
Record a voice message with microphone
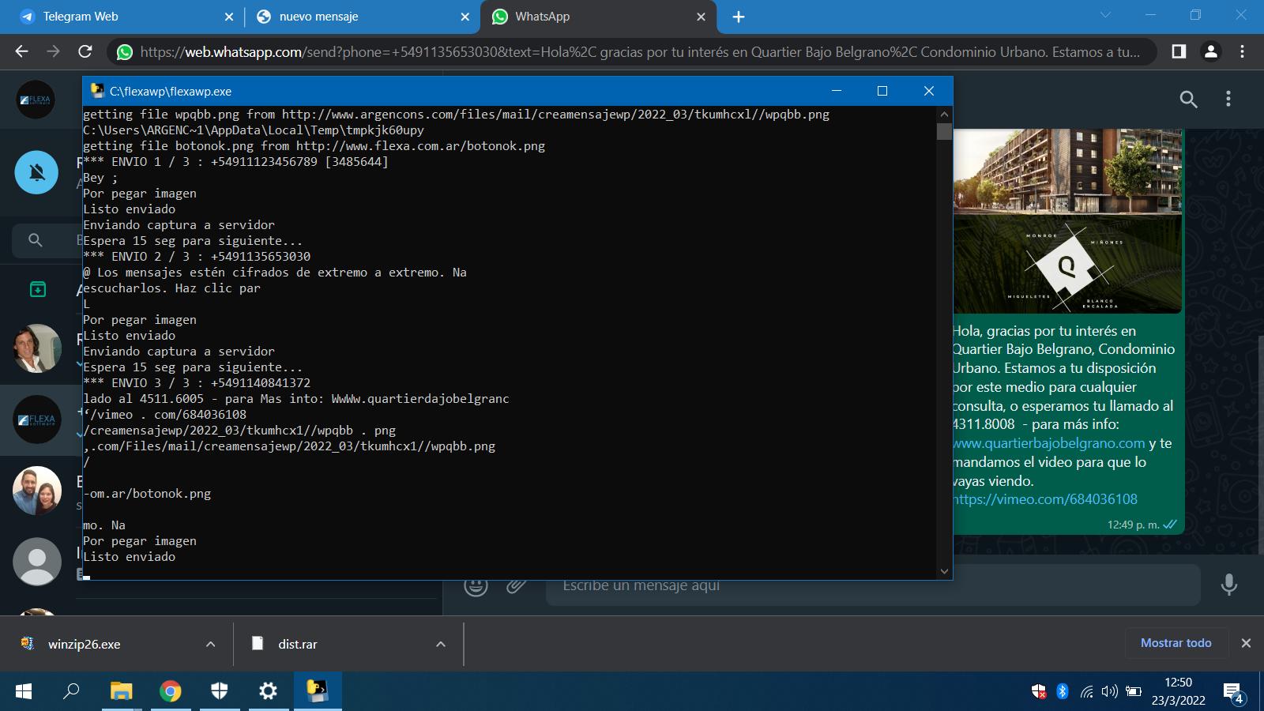[1228, 585]
